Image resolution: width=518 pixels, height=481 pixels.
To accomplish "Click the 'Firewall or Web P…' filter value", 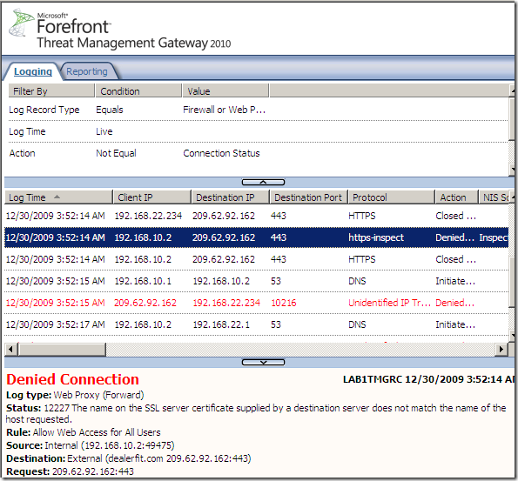I will (x=225, y=110).
